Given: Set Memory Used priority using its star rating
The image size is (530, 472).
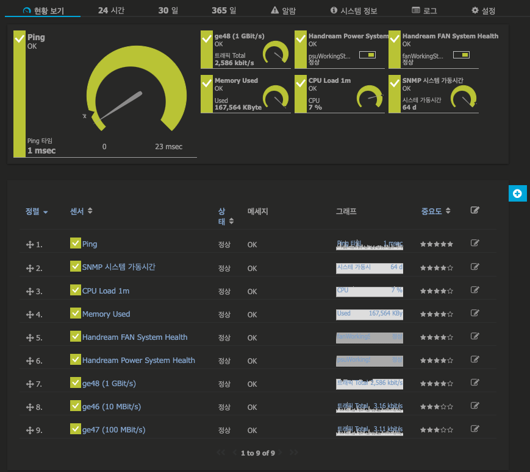Looking at the screenshot, I should point(436,314).
